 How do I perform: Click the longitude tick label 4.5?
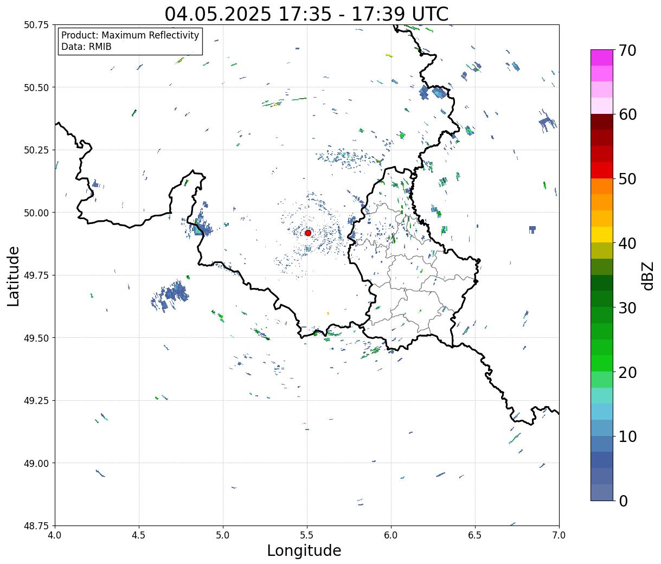click(x=139, y=535)
